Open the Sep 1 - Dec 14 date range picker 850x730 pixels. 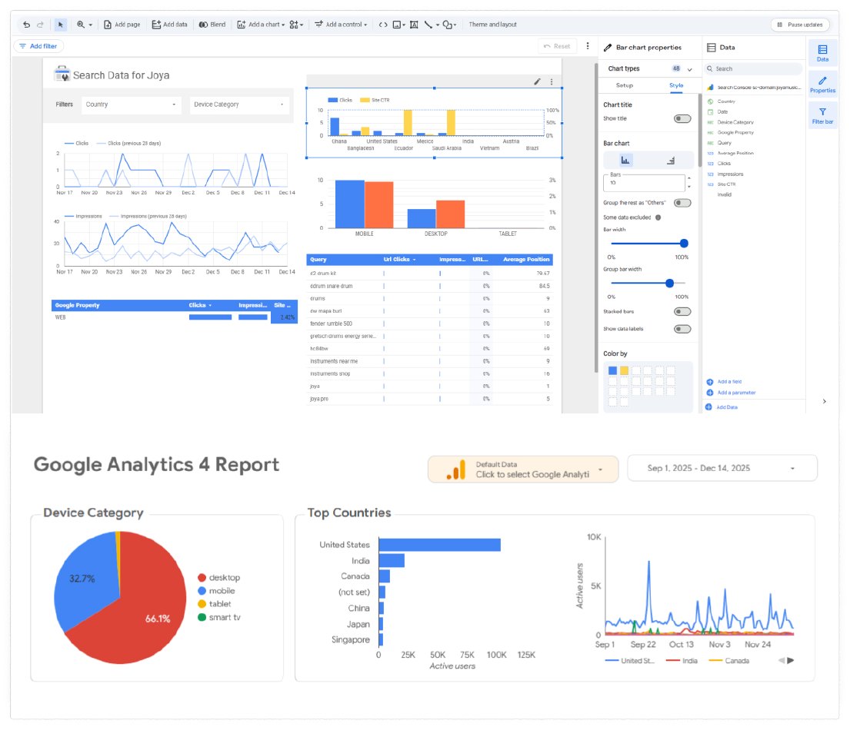(x=722, y=469)
